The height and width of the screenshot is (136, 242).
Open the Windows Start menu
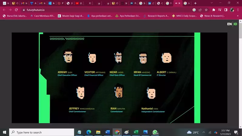5,132
